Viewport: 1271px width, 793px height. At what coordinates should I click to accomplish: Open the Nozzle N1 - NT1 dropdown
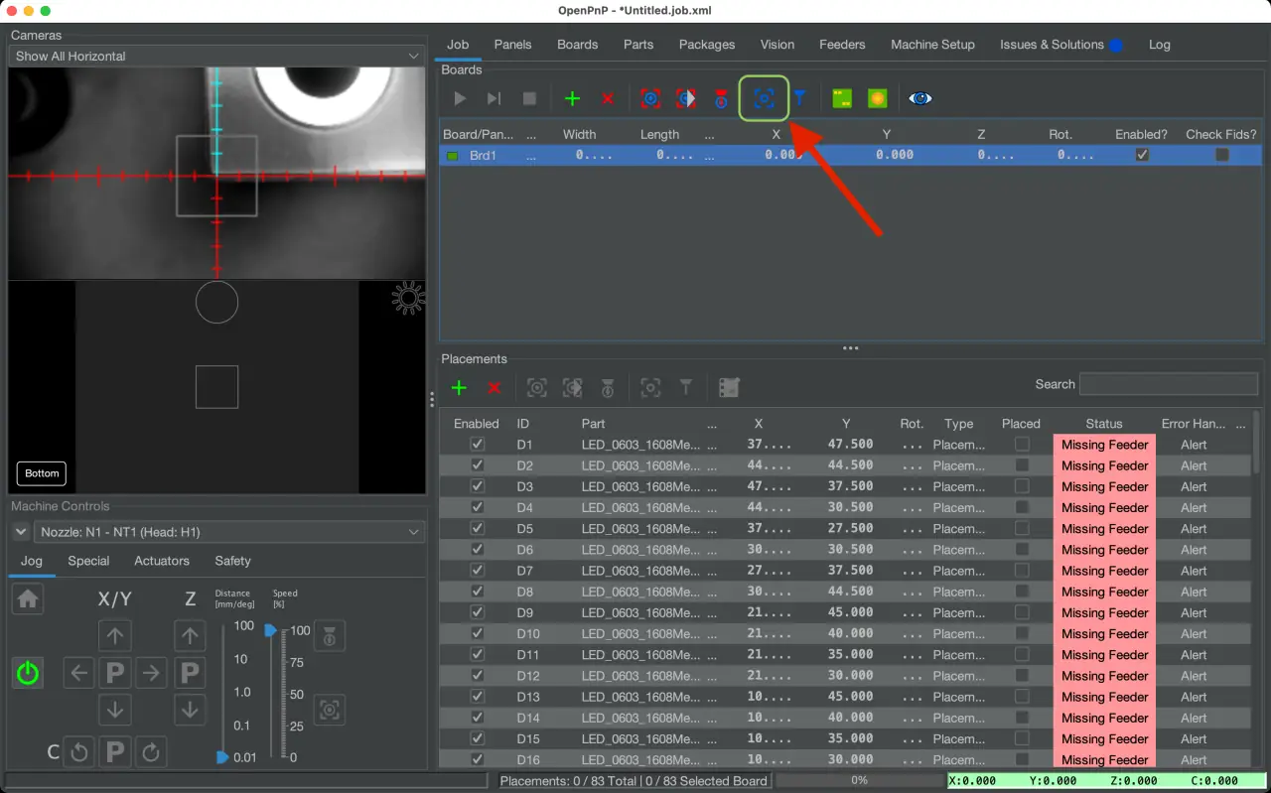(x=229, y=533)
